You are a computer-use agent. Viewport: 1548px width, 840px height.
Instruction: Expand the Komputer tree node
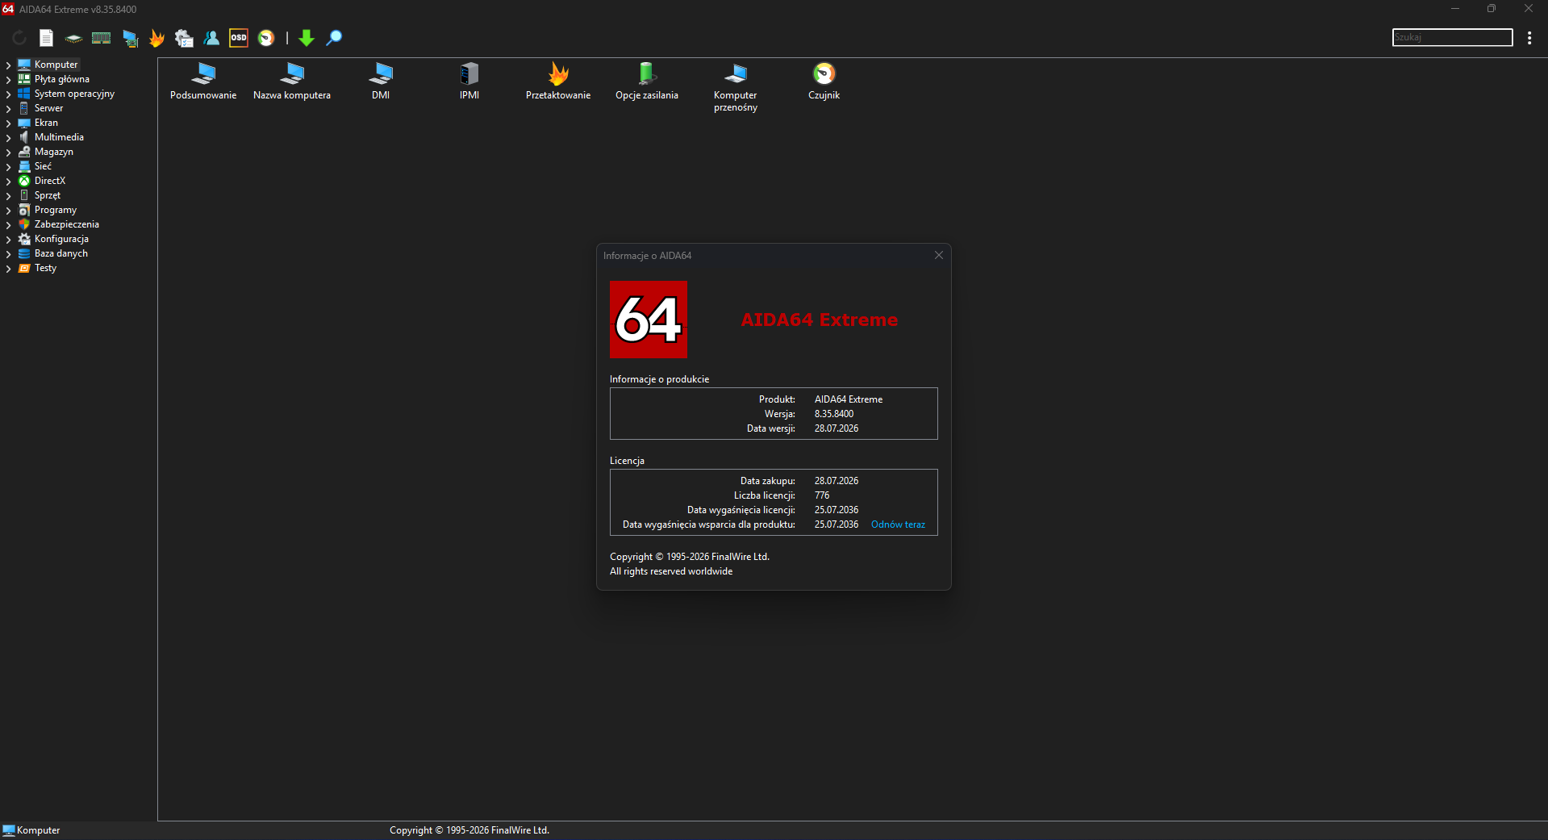coord(8,65)
